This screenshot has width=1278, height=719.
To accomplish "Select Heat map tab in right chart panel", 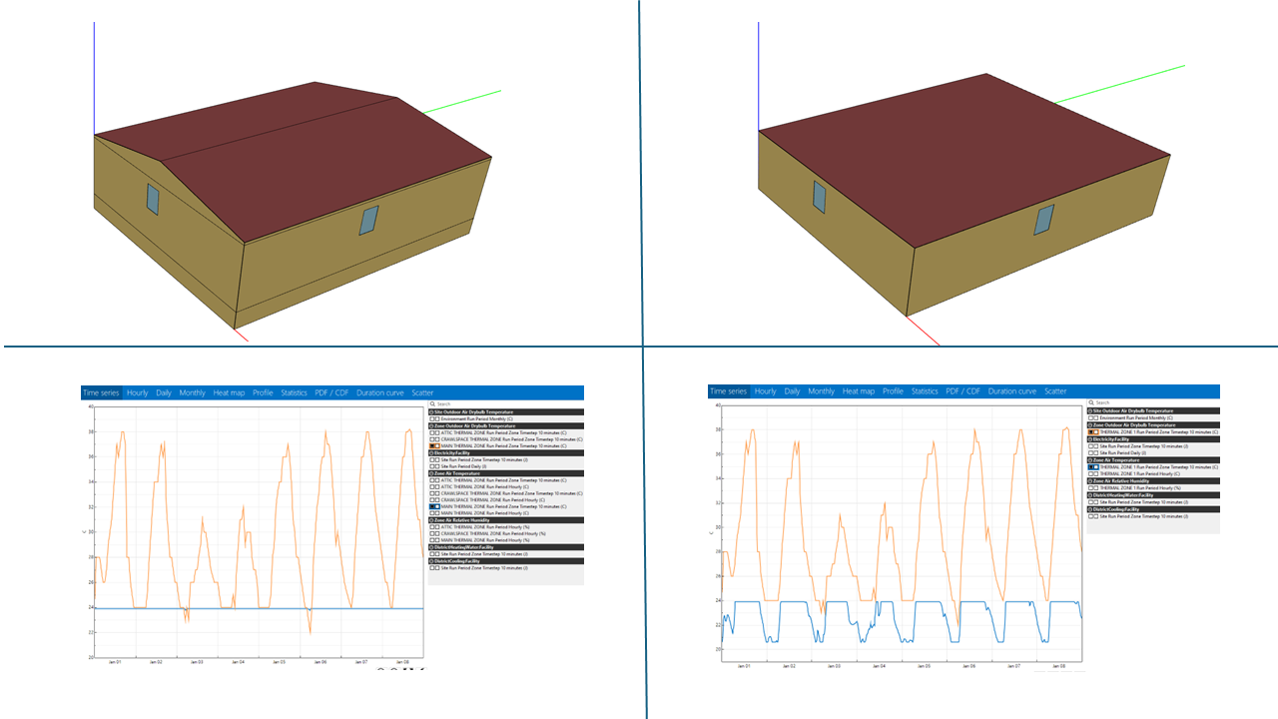I will [858, 391].
